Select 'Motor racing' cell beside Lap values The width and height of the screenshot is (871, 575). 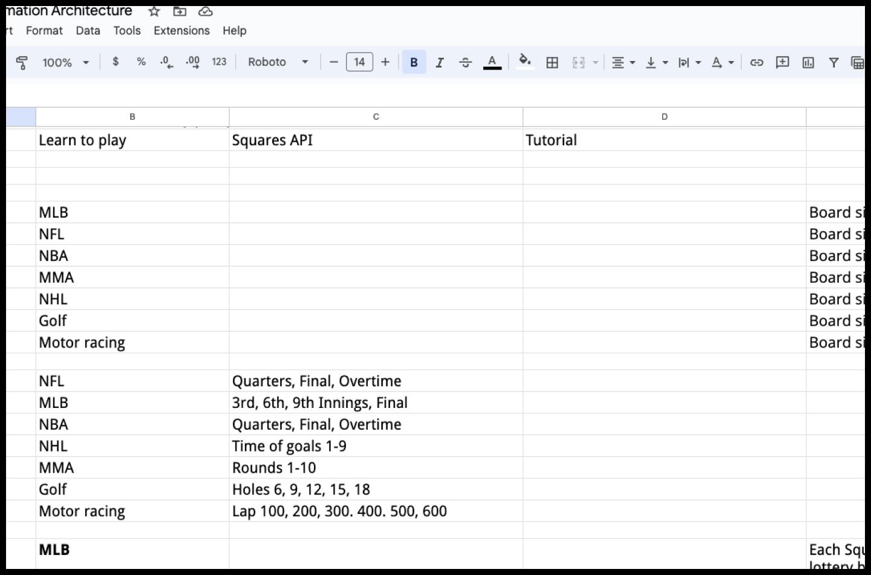(132, 511)
